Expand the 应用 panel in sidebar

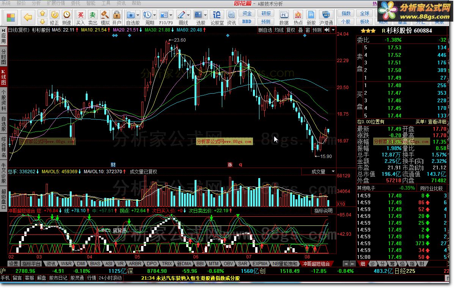(x=3, y=36)
